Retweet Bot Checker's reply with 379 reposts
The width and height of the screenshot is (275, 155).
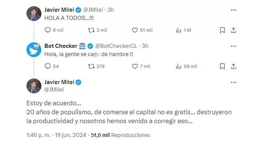[96, 66]
